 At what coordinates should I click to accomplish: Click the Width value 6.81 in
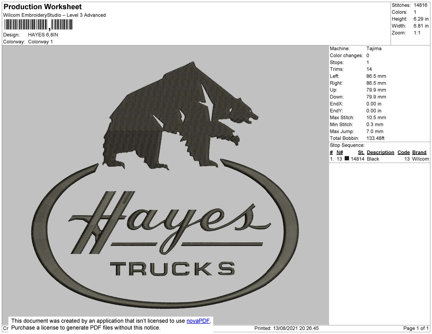421,26
